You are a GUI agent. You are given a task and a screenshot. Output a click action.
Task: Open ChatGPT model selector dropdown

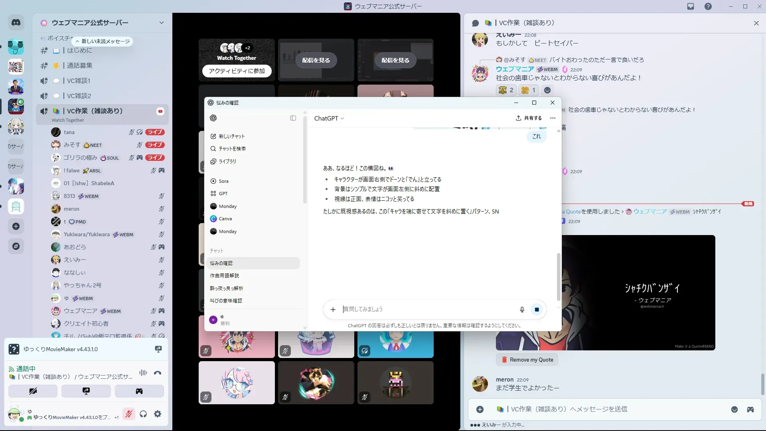pos(329,119)
